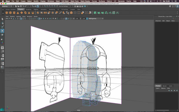
Task: Open the Sculpting shelf tab
Action: (x=28, y=9)
